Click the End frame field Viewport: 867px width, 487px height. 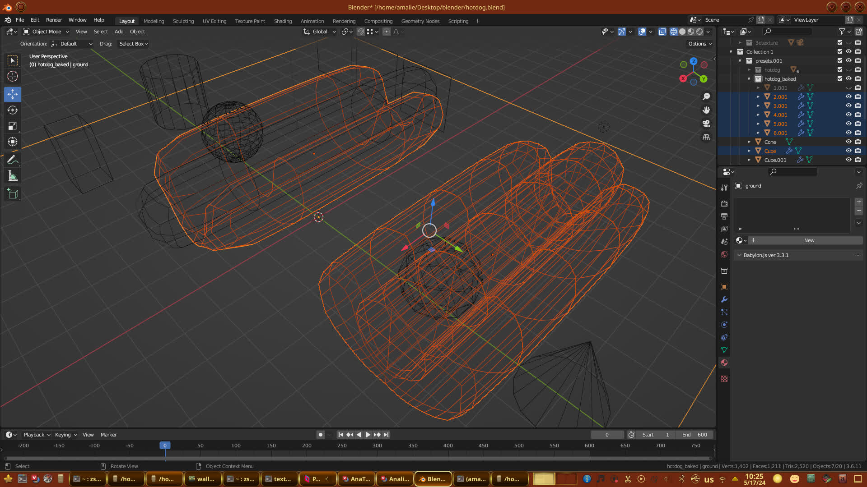pos(695,435)
